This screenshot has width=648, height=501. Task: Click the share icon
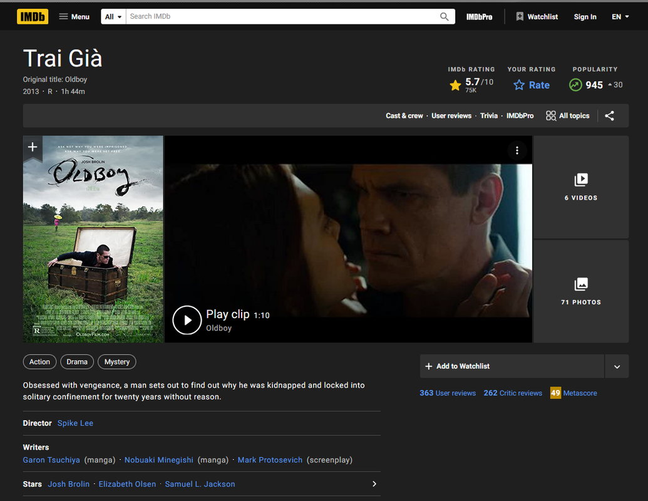(610, 116)
